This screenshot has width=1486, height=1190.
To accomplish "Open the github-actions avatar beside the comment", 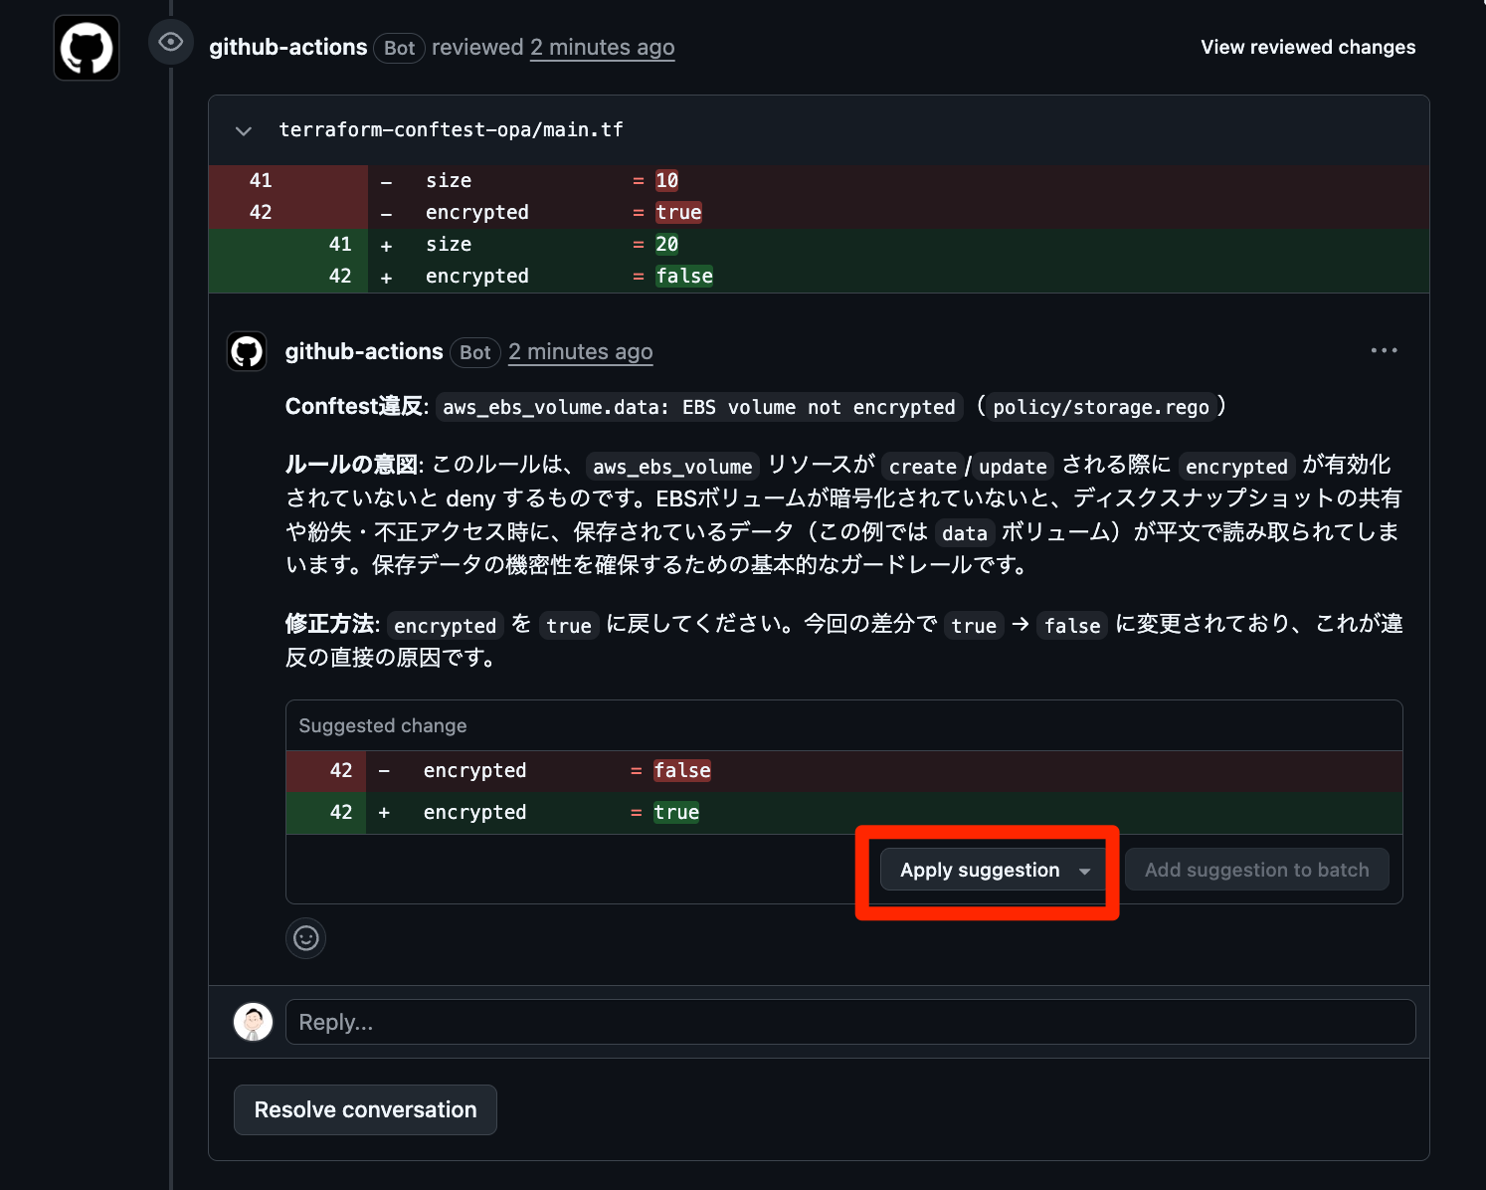I will (x=247, y=351).
